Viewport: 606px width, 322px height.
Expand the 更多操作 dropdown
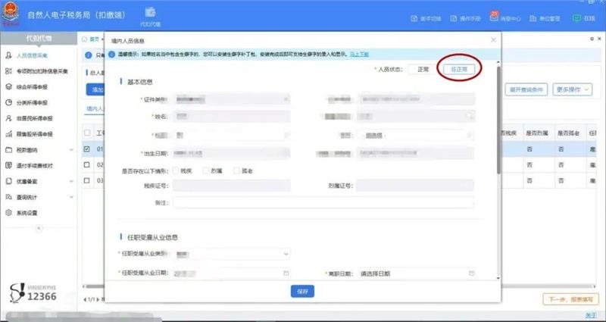572,89
